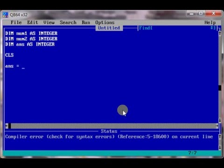This screenshot has height=168, width=224.
Task: Click the horizontal scrollbar left arrow
Action: click(7, 126)
